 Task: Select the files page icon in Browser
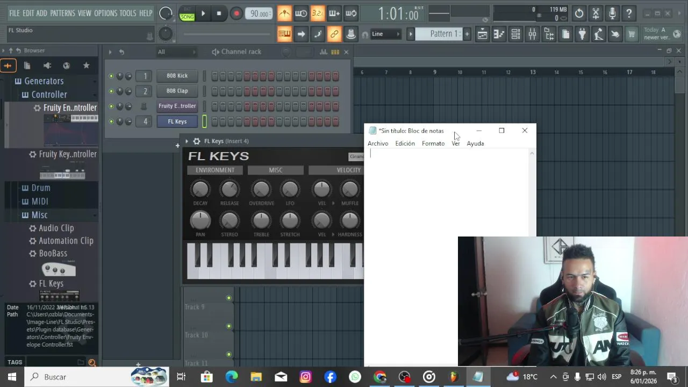coord(27,66)
